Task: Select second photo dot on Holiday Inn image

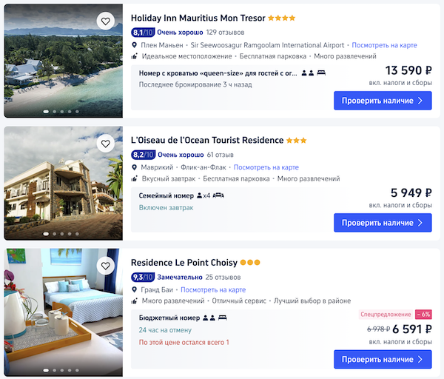Action: coord(54,112)
